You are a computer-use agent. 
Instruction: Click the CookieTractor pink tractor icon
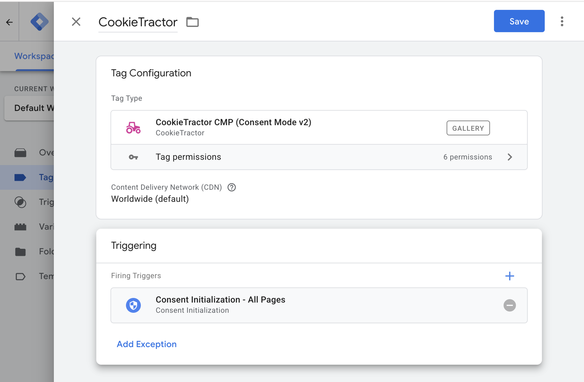(133, 128)
